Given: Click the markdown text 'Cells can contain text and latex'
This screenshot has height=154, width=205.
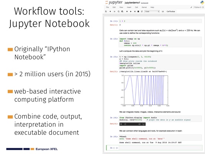Looking at the screenshot, I should (x=160, y=32).
